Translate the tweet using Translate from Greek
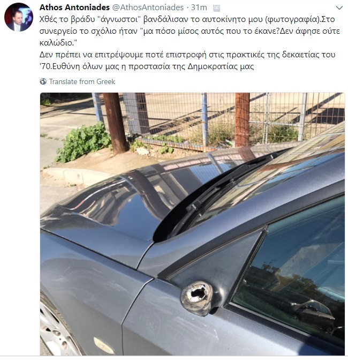This screenshot has height=362, width=348. pyautogui.click(x=82, y=81)
